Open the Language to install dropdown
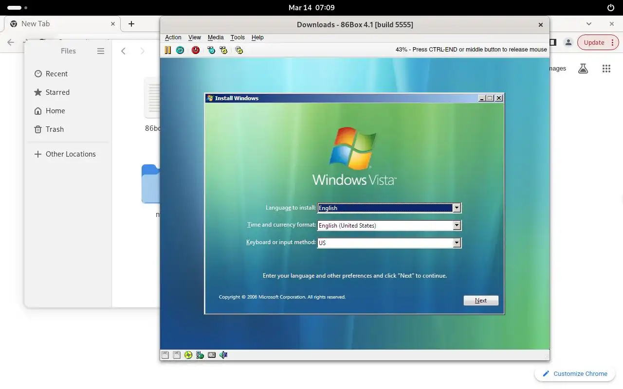Image resolution: width=623 pixels, height=389 pixels. coord(457,208)
